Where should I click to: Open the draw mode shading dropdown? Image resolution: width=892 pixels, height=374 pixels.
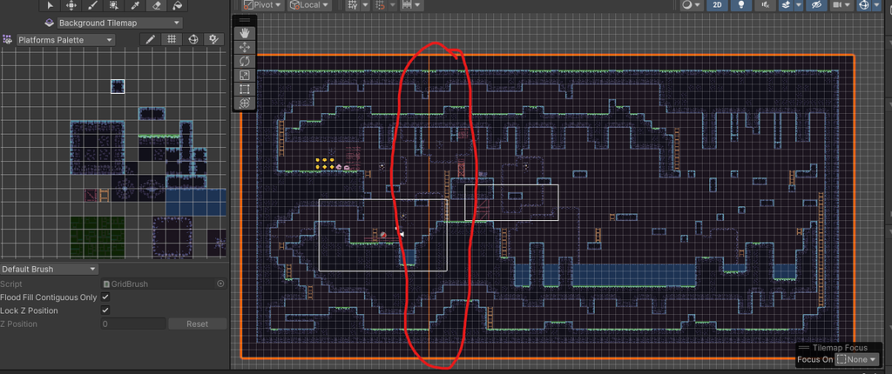pos(691,4)
